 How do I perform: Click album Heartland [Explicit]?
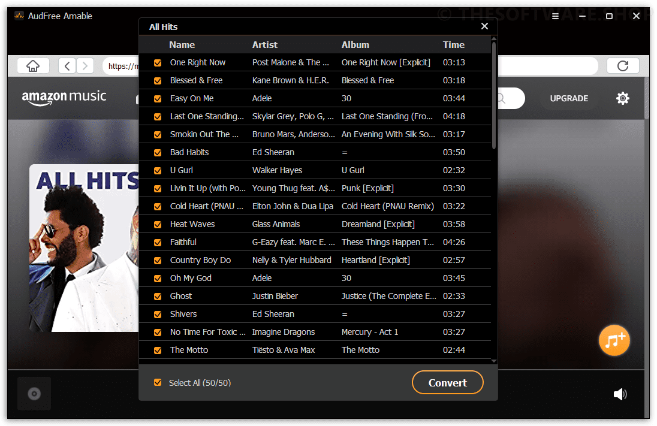point(375,260)
